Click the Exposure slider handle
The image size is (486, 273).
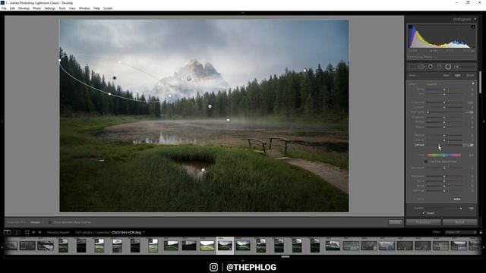[x=444, y=102]
